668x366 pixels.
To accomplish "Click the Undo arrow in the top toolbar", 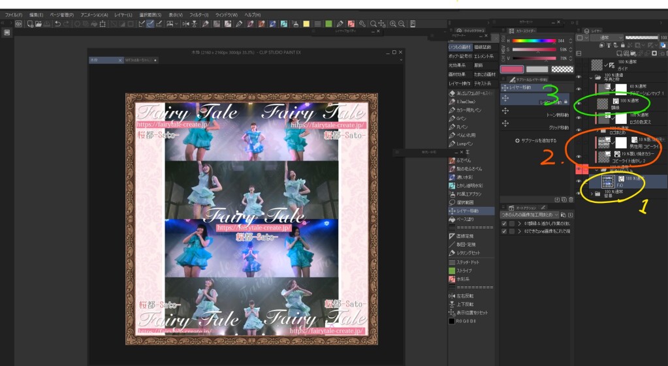I will (57, 24).
